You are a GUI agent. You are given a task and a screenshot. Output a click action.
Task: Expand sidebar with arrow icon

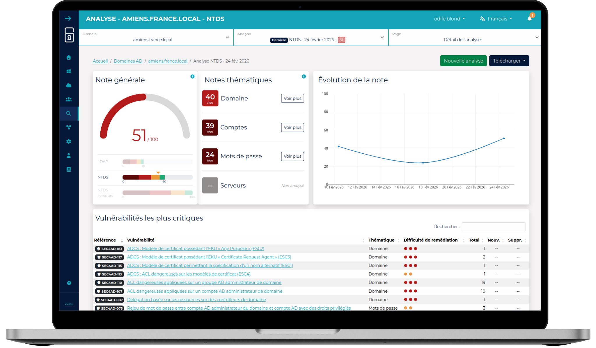[68, 19]
